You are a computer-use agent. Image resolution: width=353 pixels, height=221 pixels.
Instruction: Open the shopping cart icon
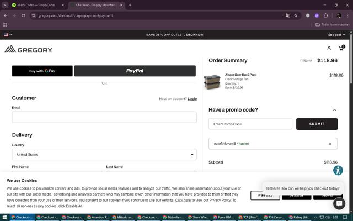coord(341,48)
